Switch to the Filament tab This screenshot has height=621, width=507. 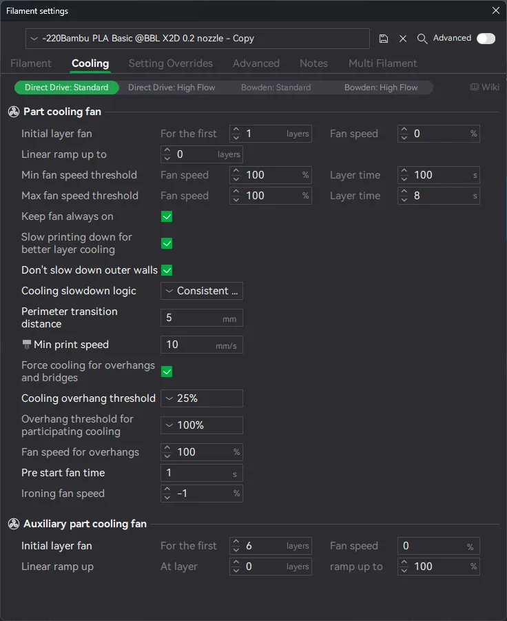[x=30, y=63]
